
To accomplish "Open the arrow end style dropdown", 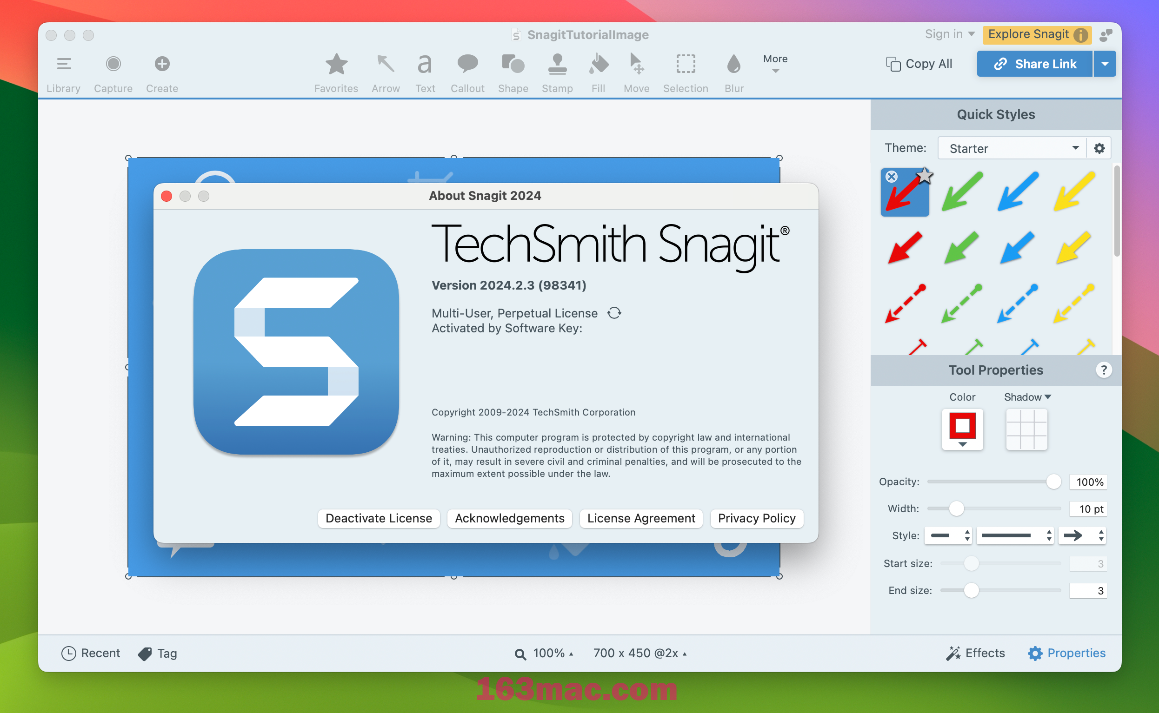I will click(1082, 535).
